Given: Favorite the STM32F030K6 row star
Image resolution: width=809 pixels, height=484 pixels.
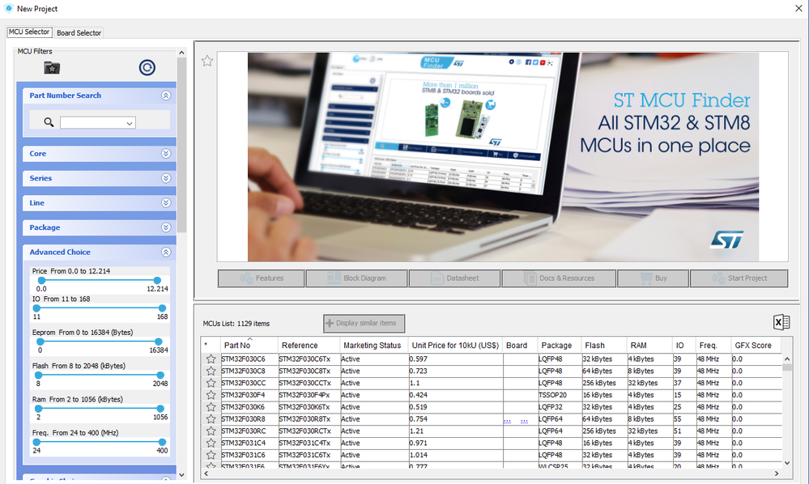Looking at the screenshot, I should click(x=211, y=407).
